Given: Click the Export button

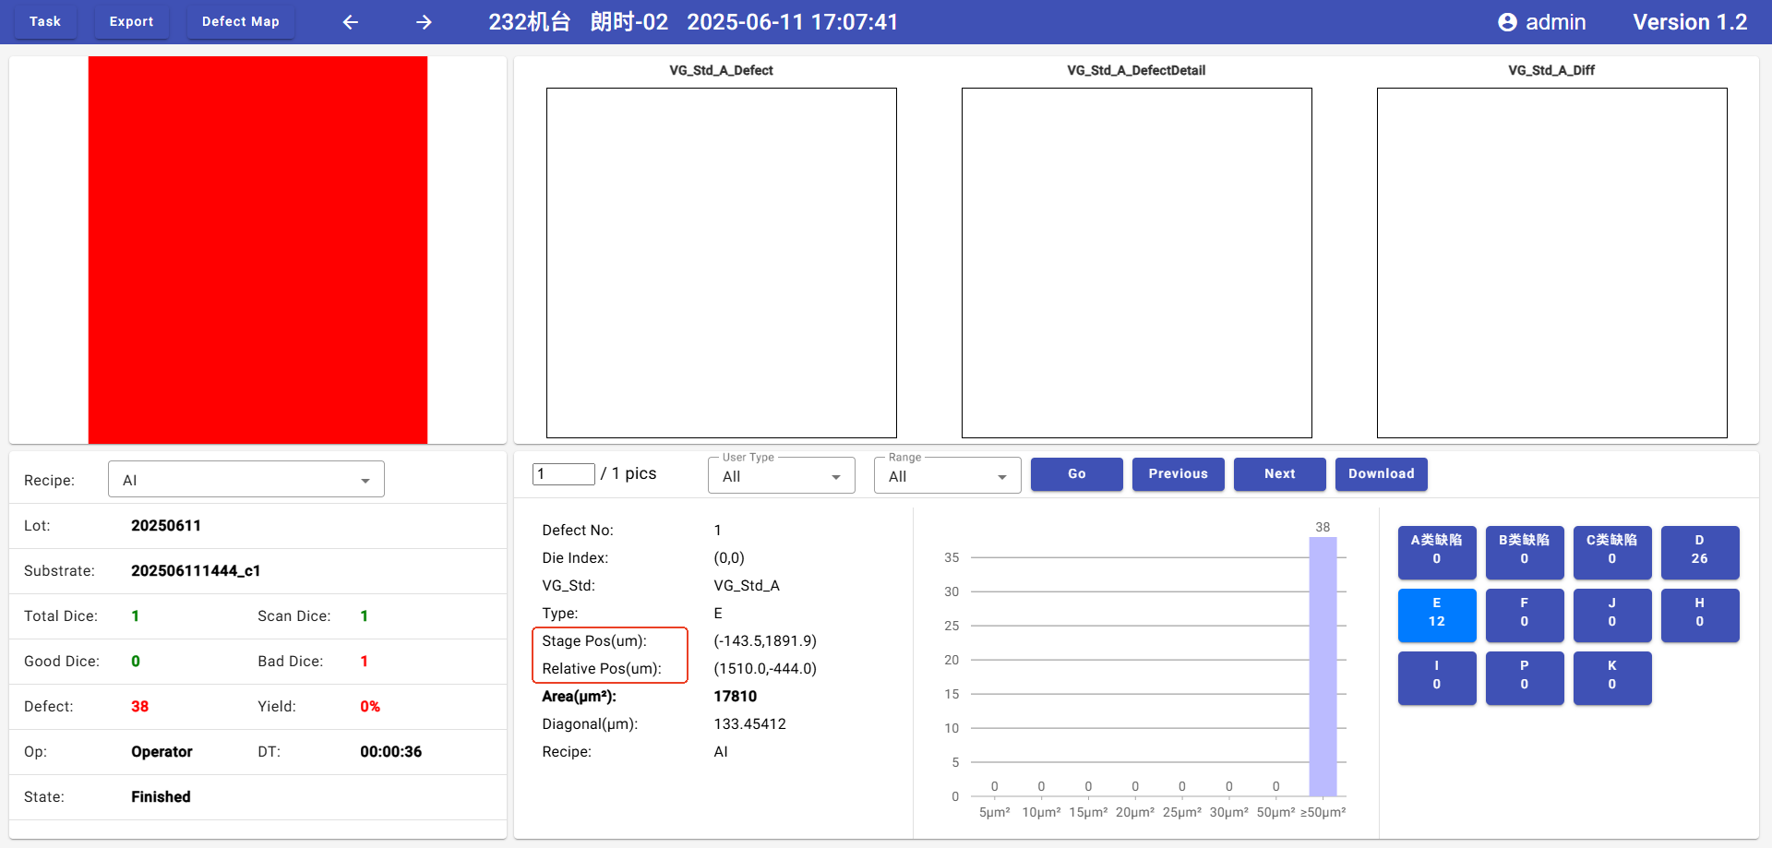Looking at the screenshot, I should [131, 22].
